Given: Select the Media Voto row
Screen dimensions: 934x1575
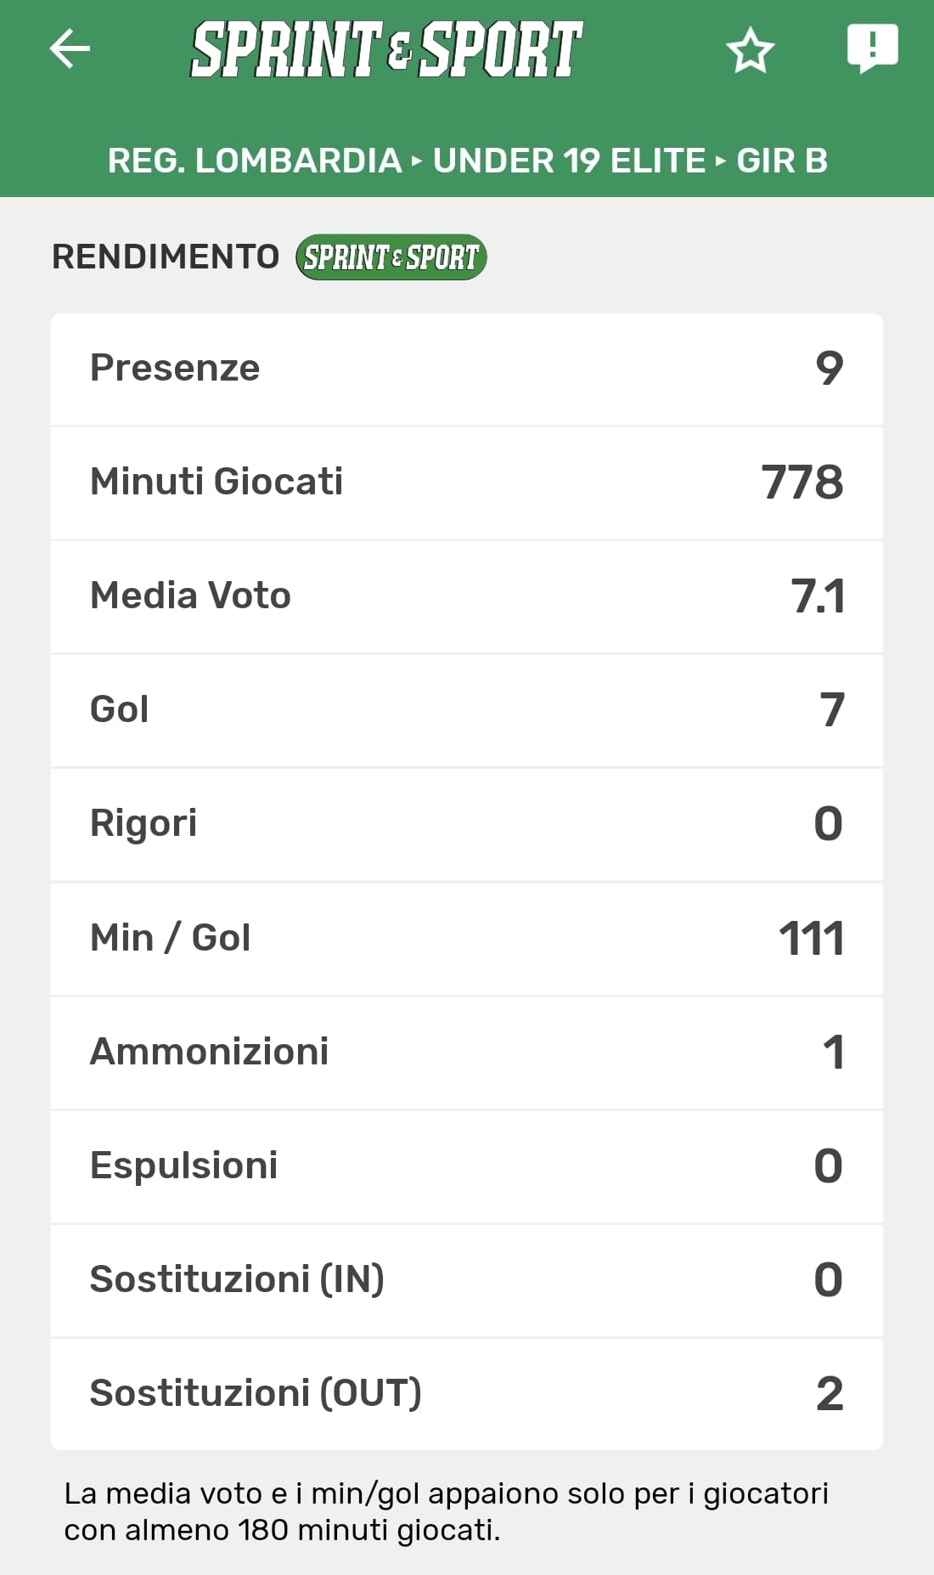Looking at the screenshot, I should coord(467,596).
